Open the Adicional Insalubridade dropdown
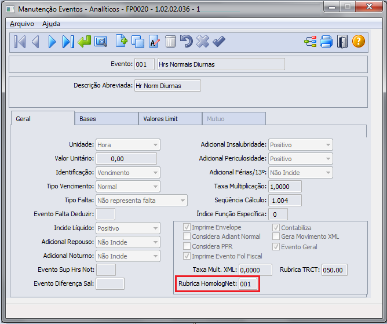 [x=300, y=145]
